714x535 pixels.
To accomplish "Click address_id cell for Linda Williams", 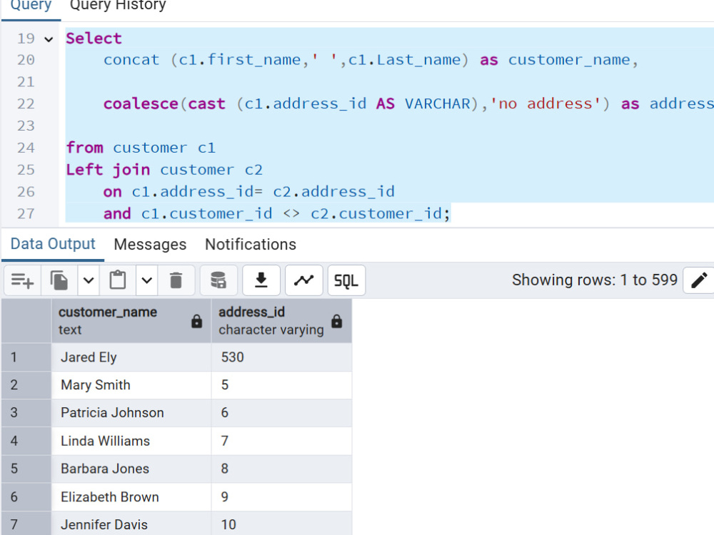I will tap(281, 442).
